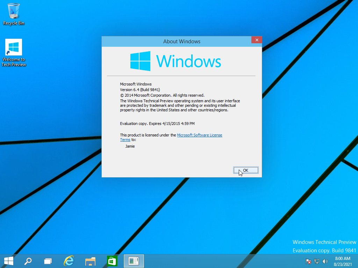This screenshot has width=358, height=268.
Task: Click the 'Evaluation copy. Expires 4/15/2015' line
Action: [x=157, y=124]
